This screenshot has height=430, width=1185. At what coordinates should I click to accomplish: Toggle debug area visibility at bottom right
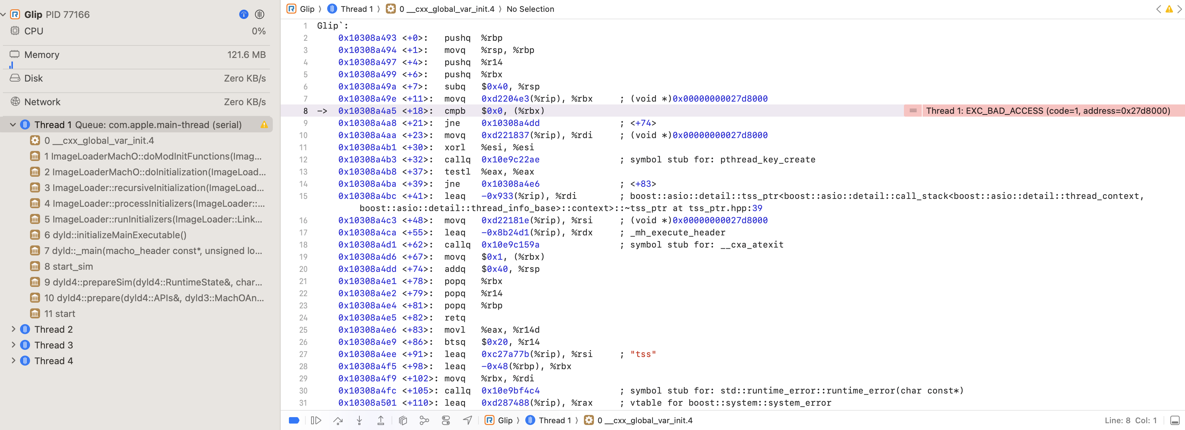(1174, 420)
